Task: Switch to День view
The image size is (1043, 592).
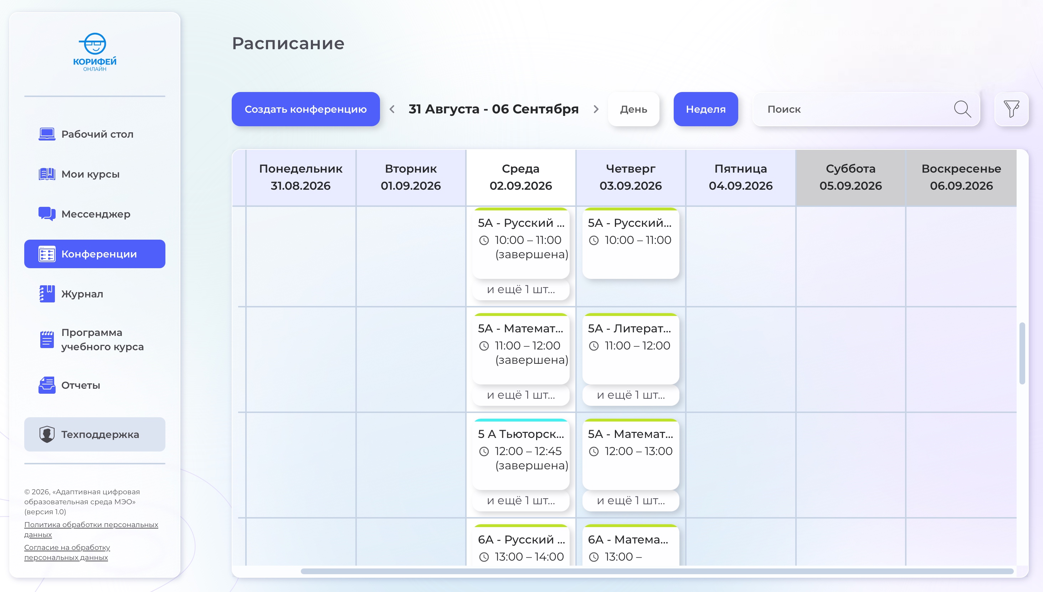Action: pyautogui.click(x=633, y=109)
